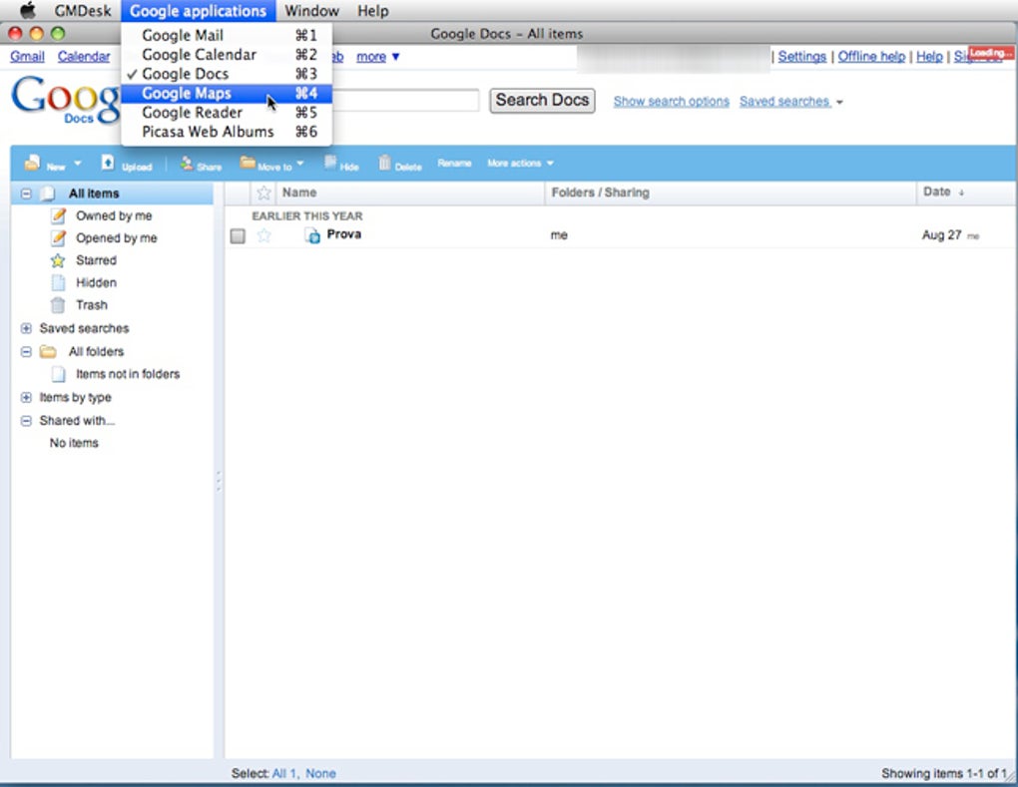Open the Move to dropdown
1018x787 pixels.
click(300, 164)
